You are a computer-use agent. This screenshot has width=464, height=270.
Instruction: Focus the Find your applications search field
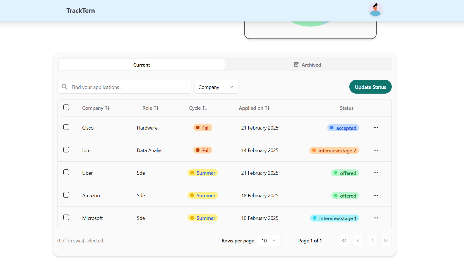pyautogui.click(x=124, y=87)
